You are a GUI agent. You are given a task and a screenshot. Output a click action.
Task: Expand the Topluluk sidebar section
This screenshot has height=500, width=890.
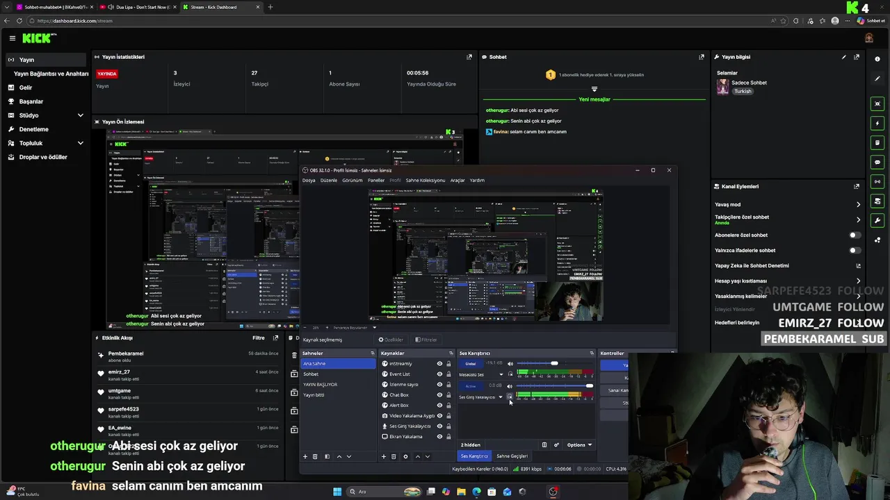click(x=80, y=143)
